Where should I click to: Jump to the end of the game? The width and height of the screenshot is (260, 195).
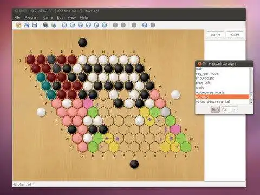coord(105,25)
